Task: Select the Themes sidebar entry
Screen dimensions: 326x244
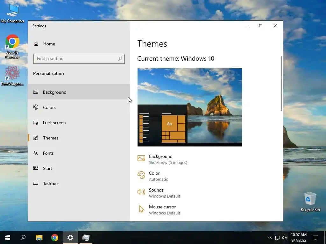Action: pos(79,138)
